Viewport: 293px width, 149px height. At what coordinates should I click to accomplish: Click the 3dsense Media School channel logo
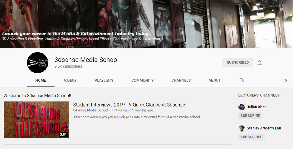click(37, 63)
